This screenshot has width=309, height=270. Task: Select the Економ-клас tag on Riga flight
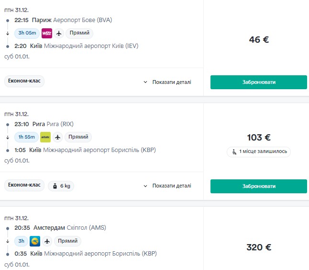(24, 185)
